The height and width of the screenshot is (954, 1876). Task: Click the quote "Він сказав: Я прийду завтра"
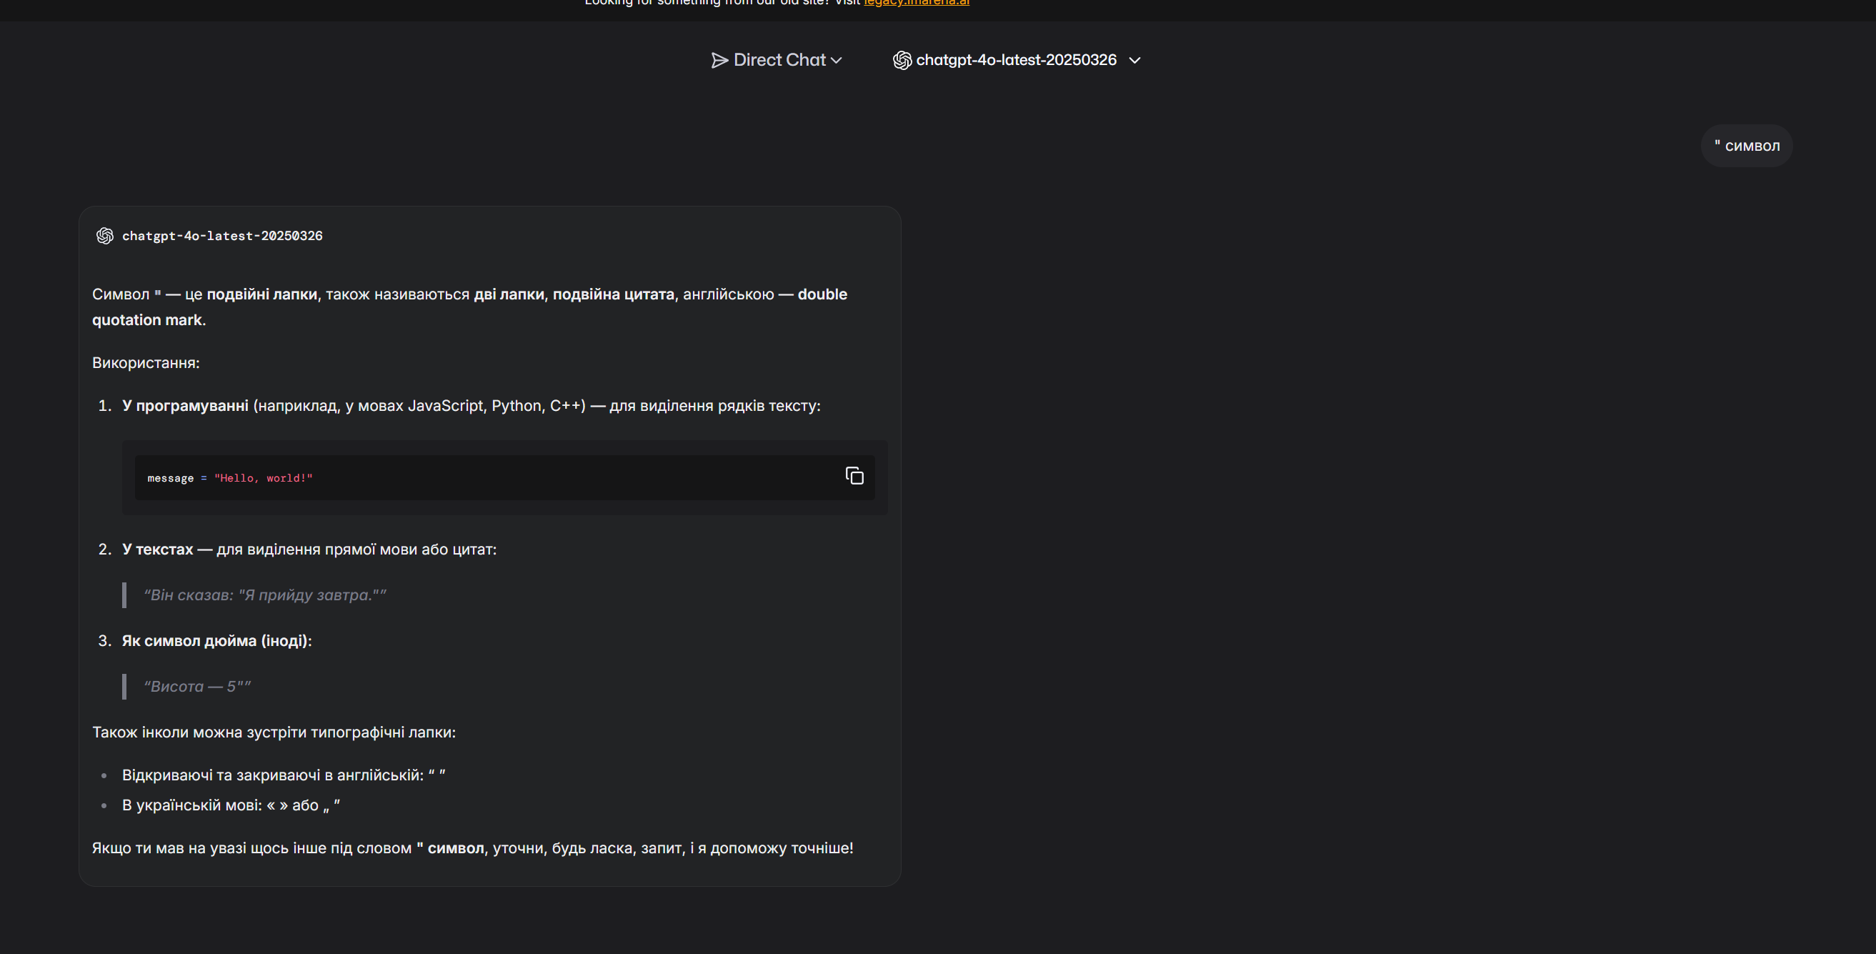coord(264,595)
